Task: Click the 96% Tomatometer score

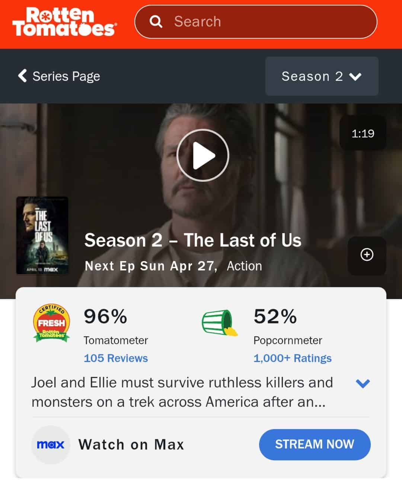Action: pyautogui.click(x=105, y=316)
